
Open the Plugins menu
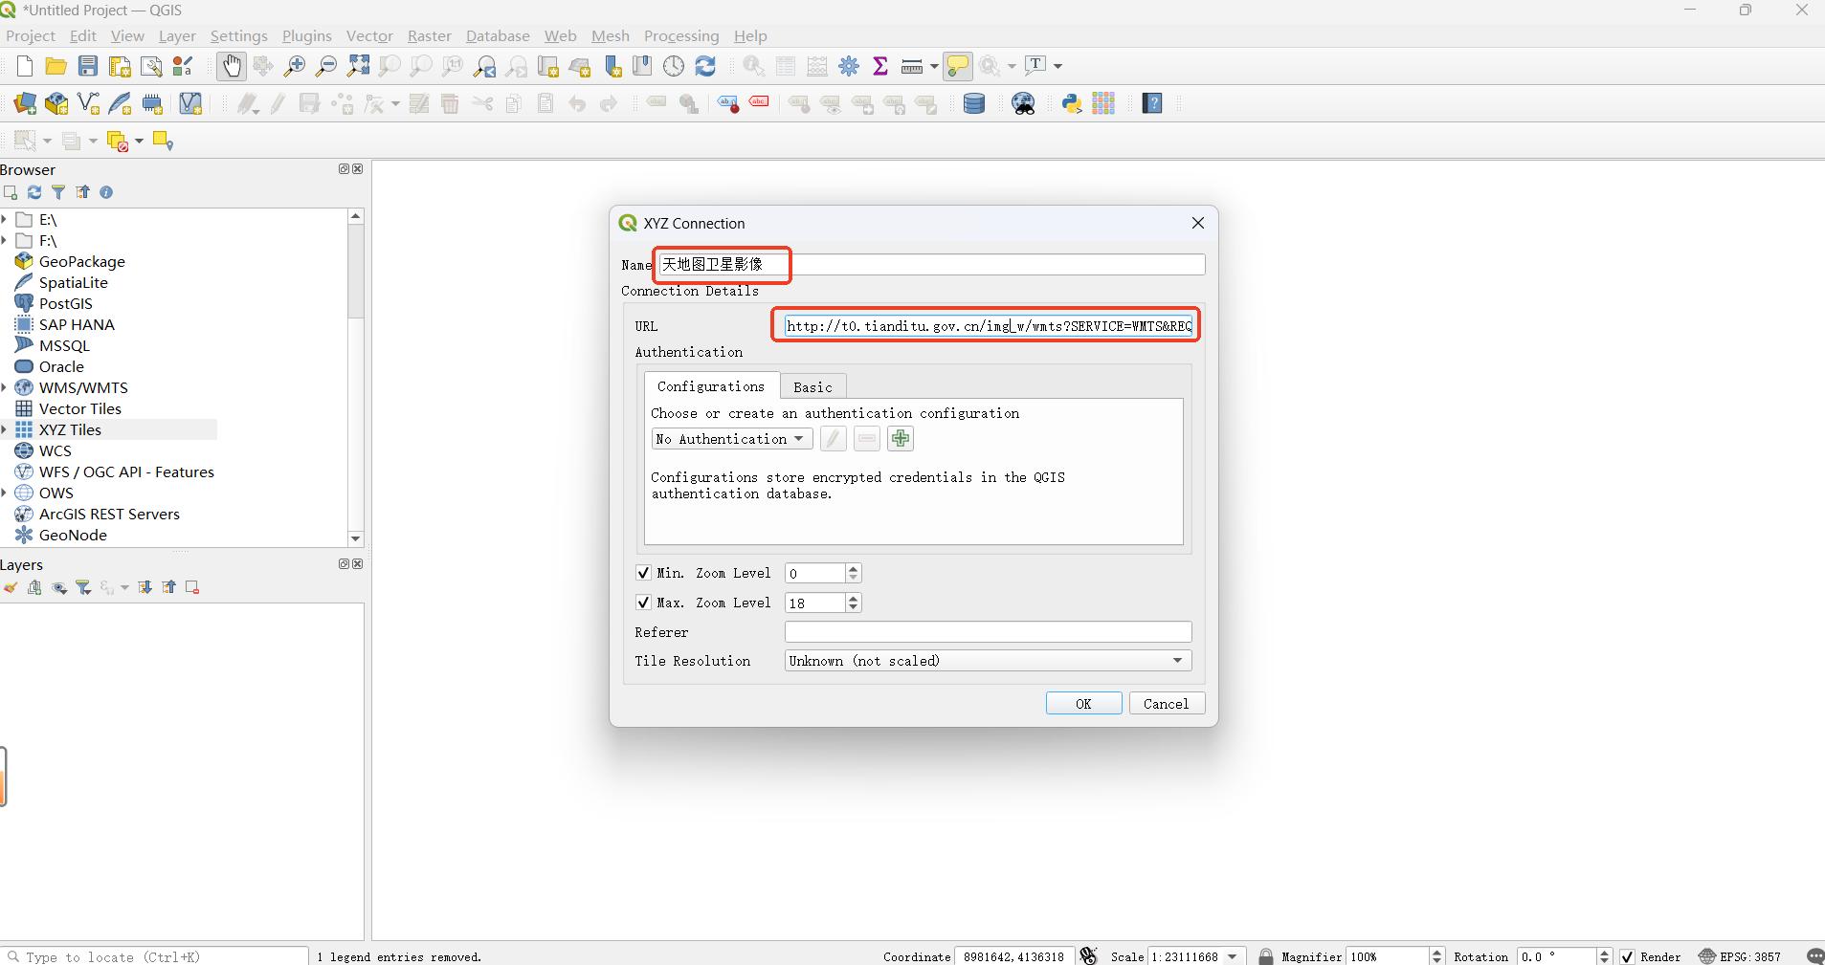pos(306,35)
